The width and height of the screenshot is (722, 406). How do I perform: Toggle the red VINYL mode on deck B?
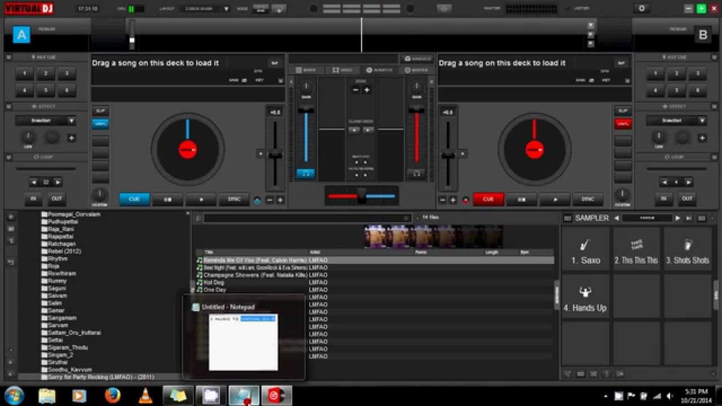pos(623,123)
